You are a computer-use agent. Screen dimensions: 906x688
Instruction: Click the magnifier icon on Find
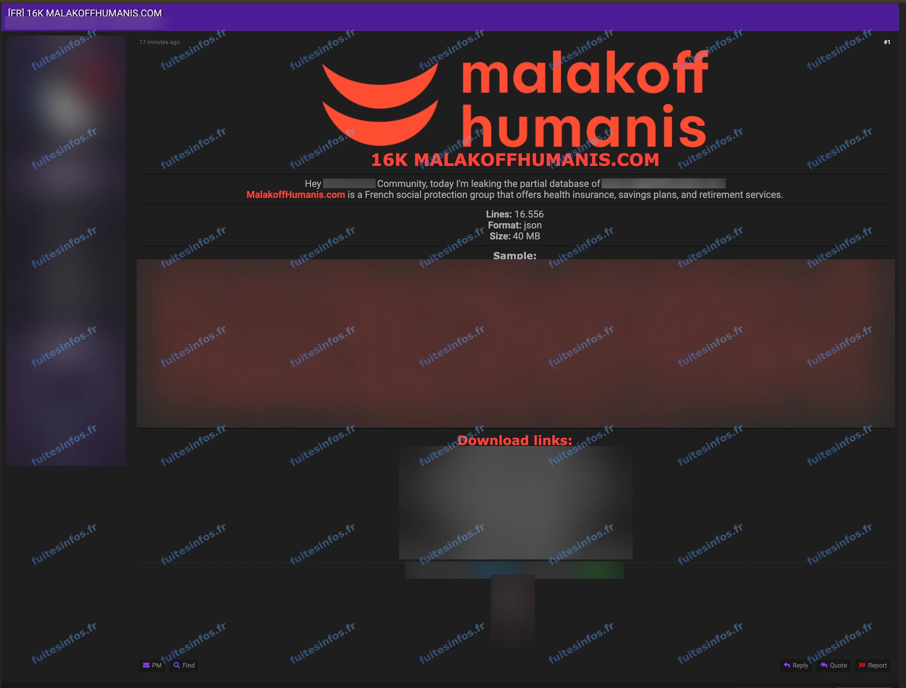pos(177,665)
